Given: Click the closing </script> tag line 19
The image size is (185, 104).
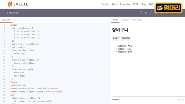Looking at the screenshot, I should (x=15, y=82).
